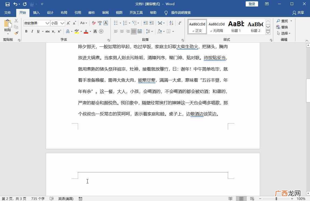Sort the paragraph content A-Z
Image resolution: width=310 pixels, height=201 pixels.
tap(171, 23)
